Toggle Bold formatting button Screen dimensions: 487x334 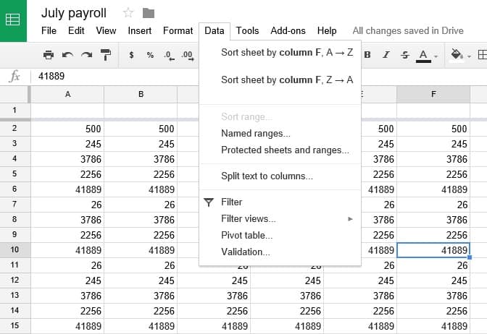pos(367,55)
